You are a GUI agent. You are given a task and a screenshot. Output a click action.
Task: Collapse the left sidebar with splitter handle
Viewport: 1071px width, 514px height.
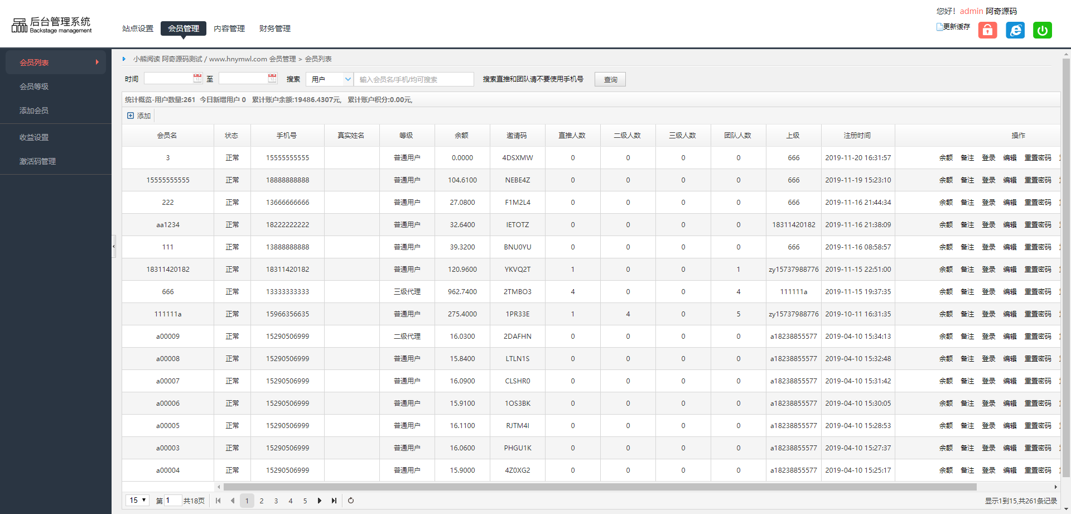click(114, 246)
